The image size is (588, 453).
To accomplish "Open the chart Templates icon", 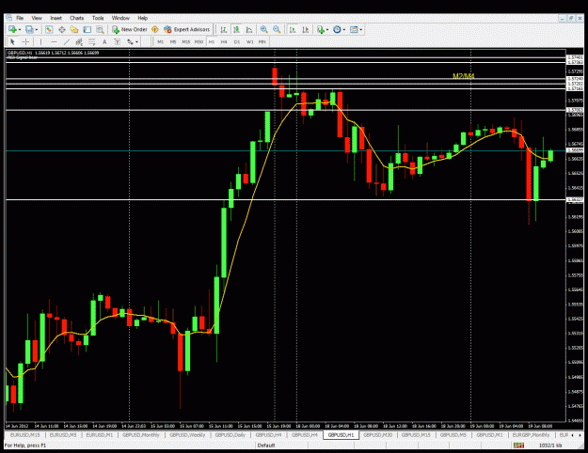I will coord(354,29).
